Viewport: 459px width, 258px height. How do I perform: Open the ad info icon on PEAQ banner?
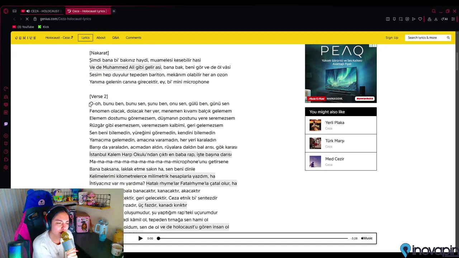[371, 46]
